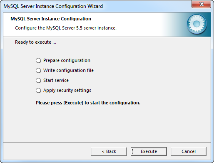This screenshot has width=214, height=163.
Task: Click the Execute button
Action: 149,151
